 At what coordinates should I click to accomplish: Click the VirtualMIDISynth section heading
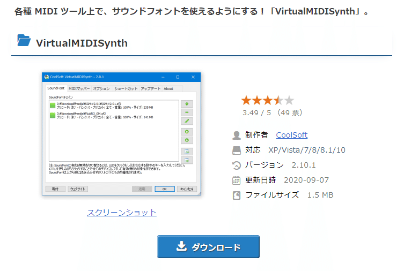[x=82, y=43]
